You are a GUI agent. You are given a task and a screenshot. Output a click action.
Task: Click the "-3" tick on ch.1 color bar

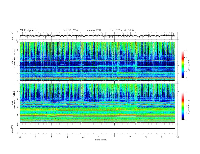186,51
